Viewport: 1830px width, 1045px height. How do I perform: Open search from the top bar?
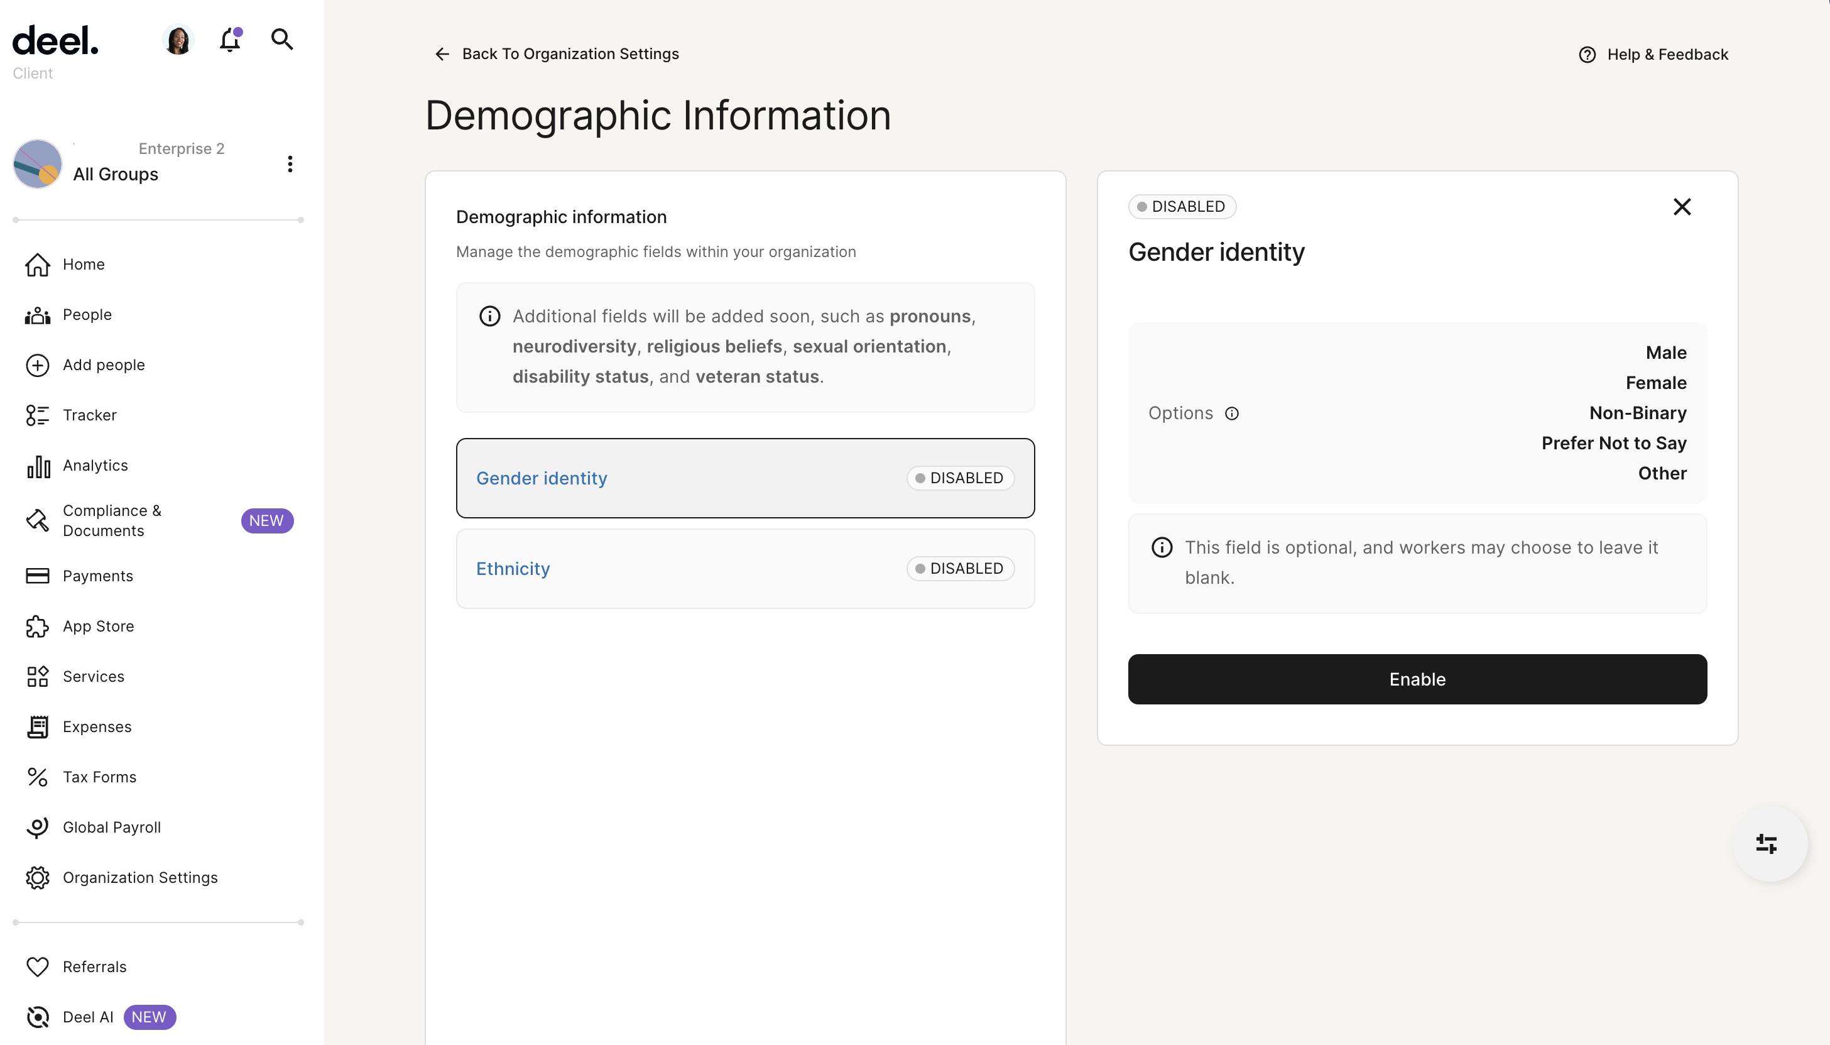click(282, 40)
